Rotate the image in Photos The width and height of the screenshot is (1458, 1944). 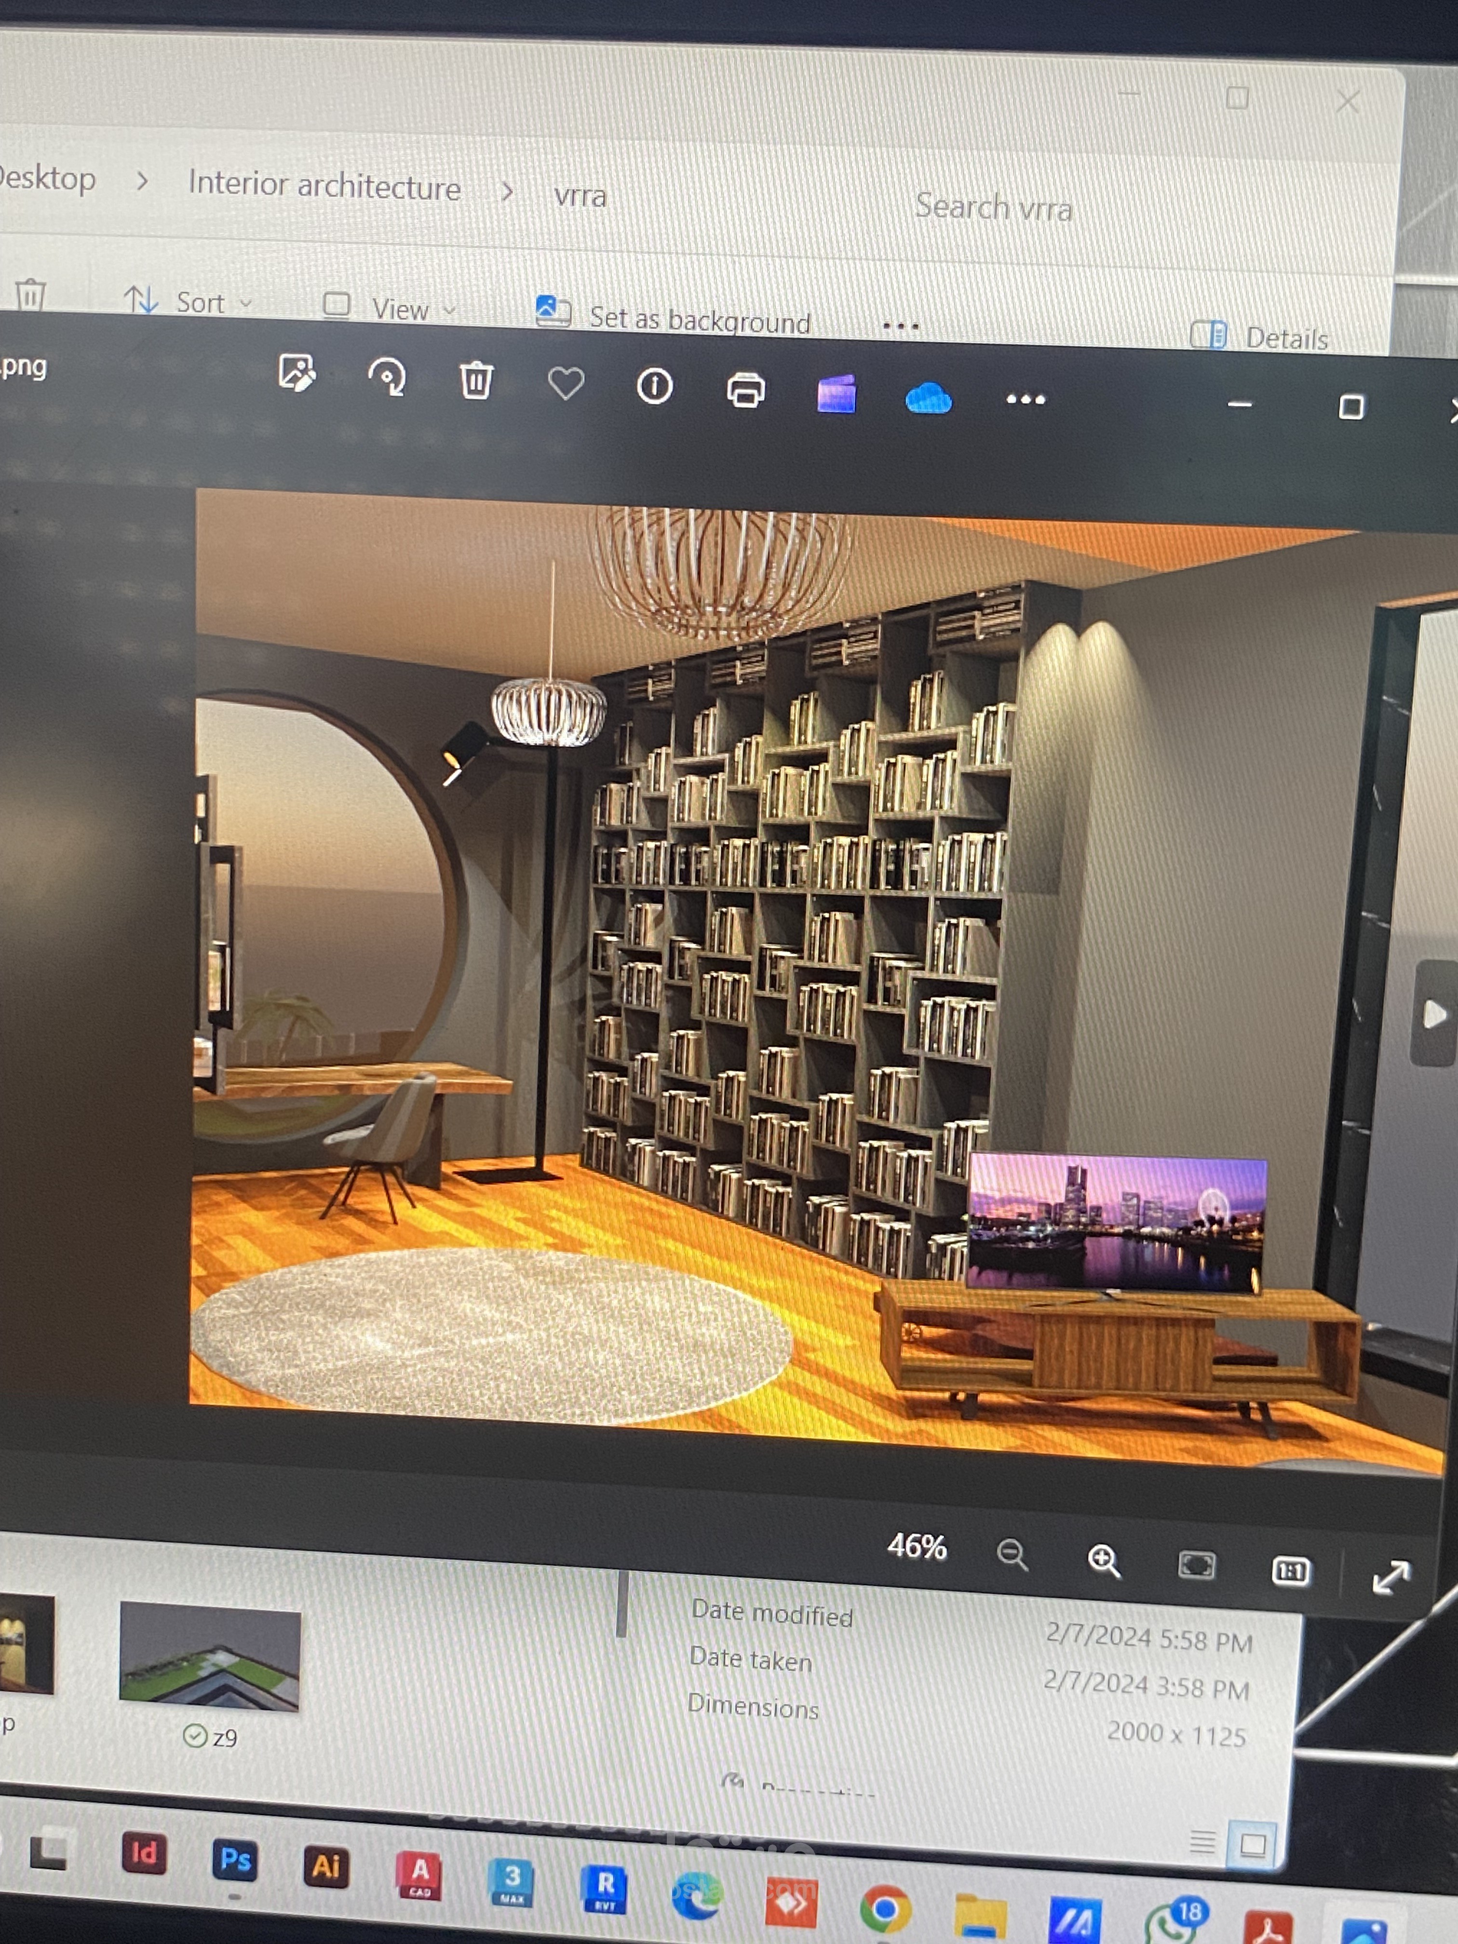point(387,377)
